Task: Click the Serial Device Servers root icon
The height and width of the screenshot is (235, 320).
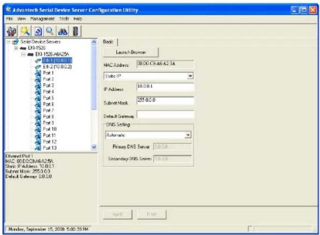Action: coord(16,42)
